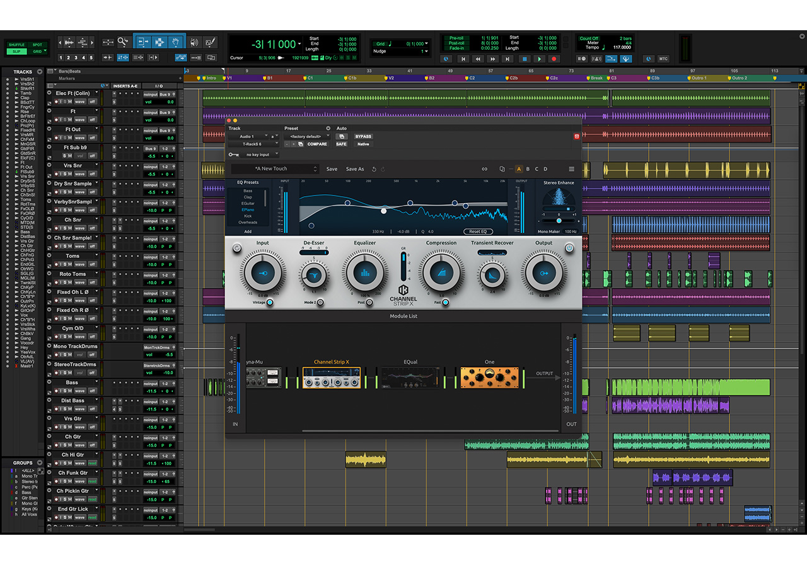The width and height of the screenshot is (807, 565).
Task: Stop the transport
Action: 524,59
